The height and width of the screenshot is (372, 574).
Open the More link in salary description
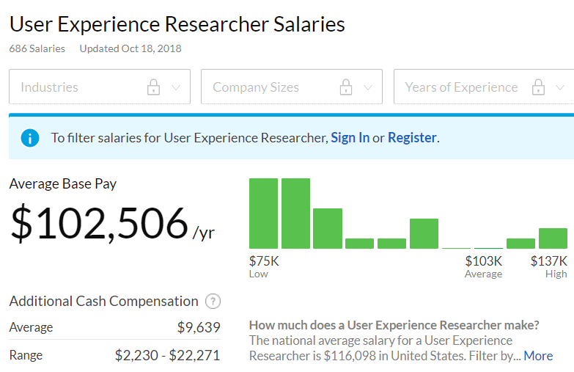tap(538, 356)
